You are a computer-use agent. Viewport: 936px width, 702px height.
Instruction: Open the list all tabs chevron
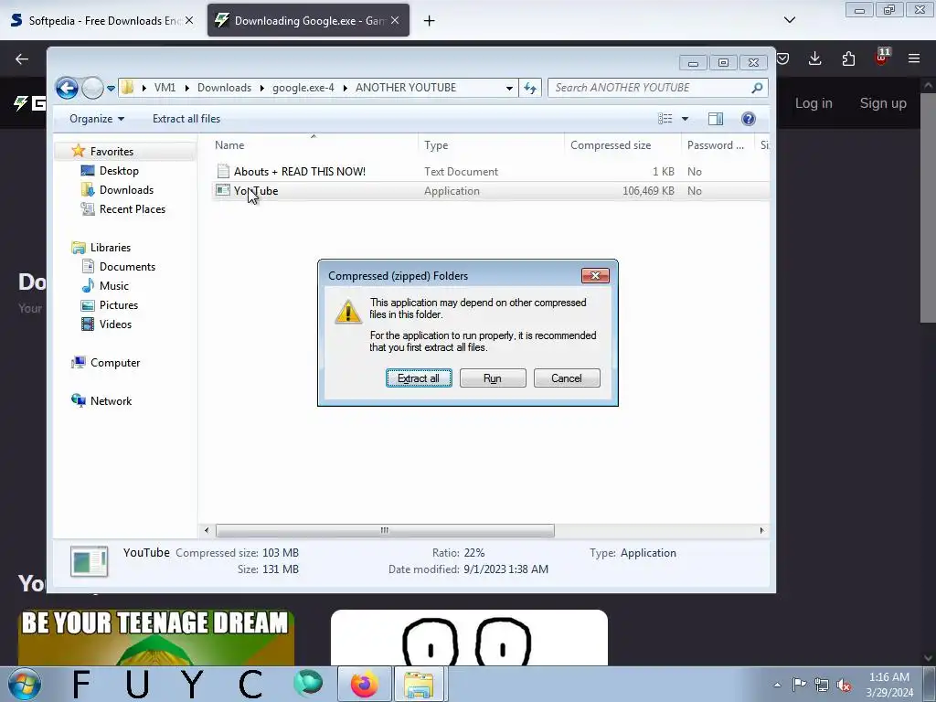point(789,20)
